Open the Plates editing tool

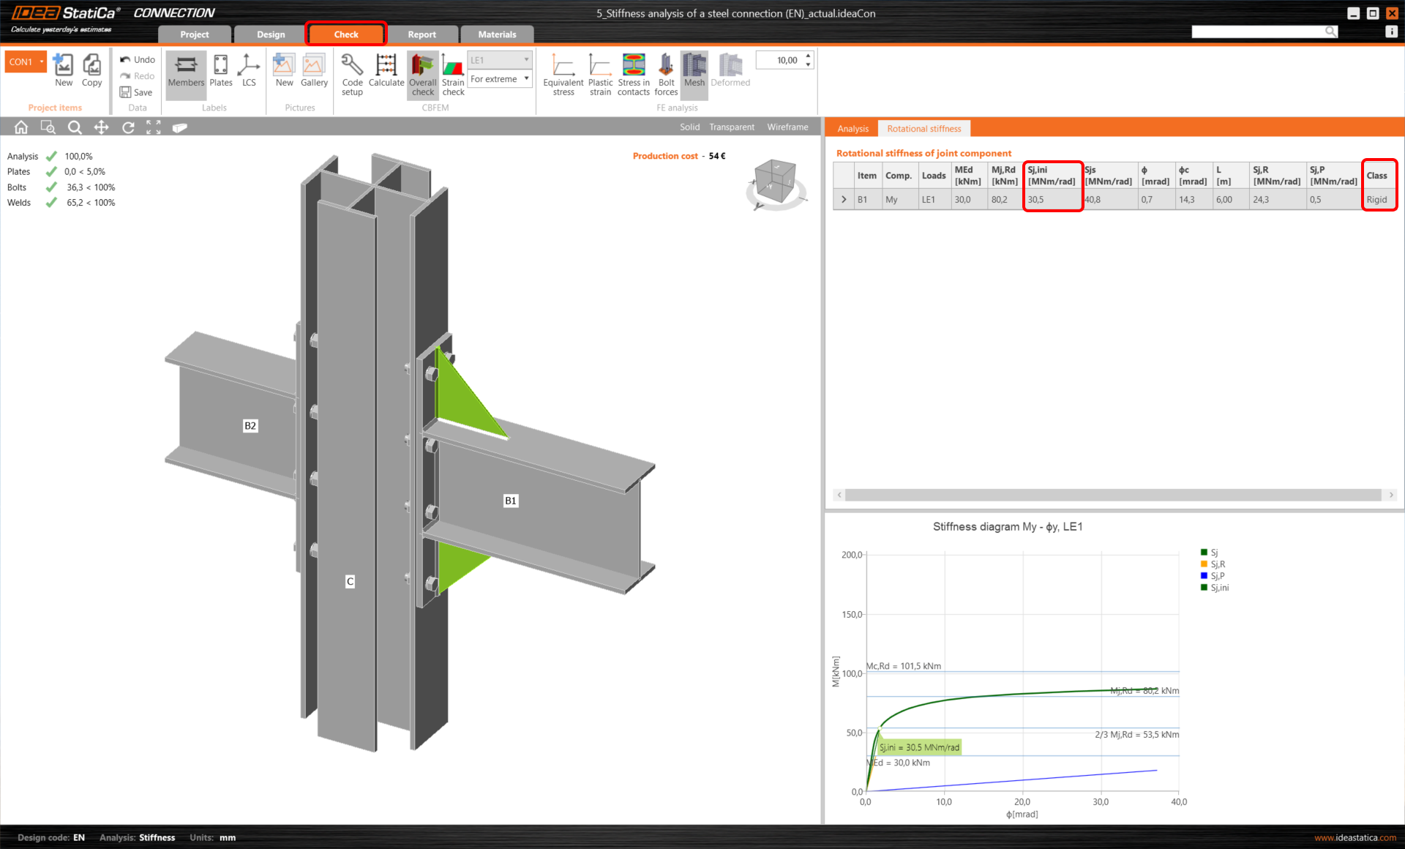[x=220, y=73]
